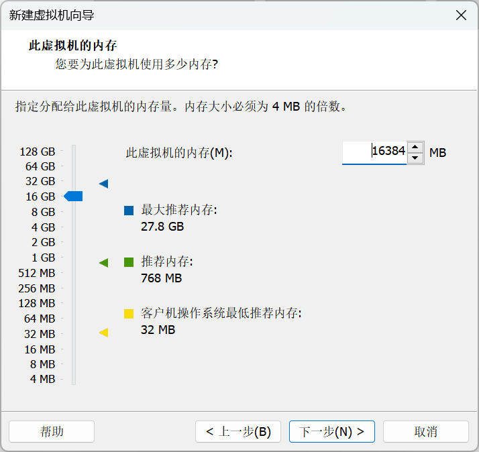Click the 32 MB minimum memory value text
The width and height of the screenshot is (479, 452).
tap(158, 330)
